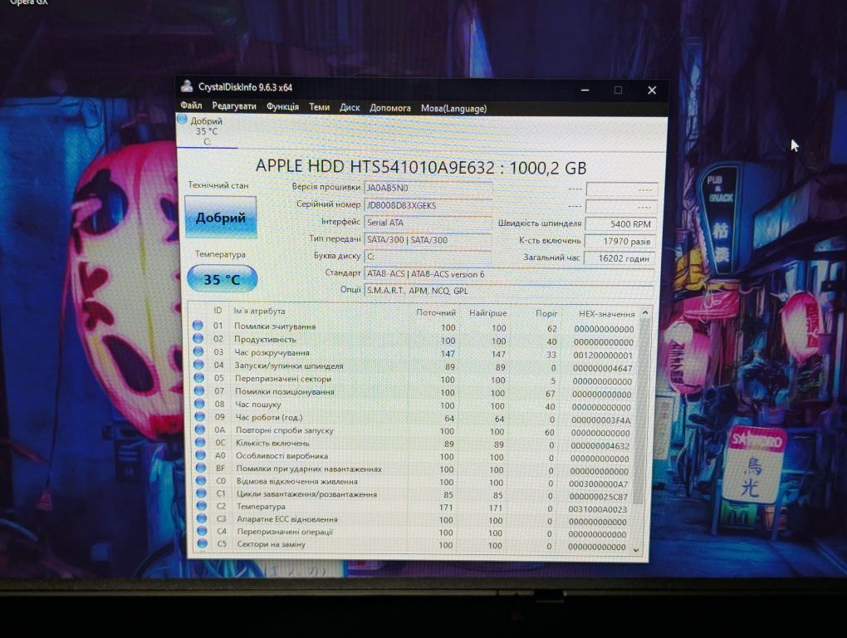Click the S.M.A.R.T., APM, NCQ, GPL field
The height and width of the screenshot is (638, 847).
point(509,291)
